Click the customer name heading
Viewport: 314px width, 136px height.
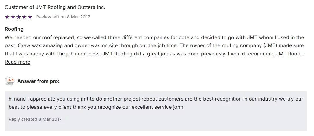coord(55,7)
